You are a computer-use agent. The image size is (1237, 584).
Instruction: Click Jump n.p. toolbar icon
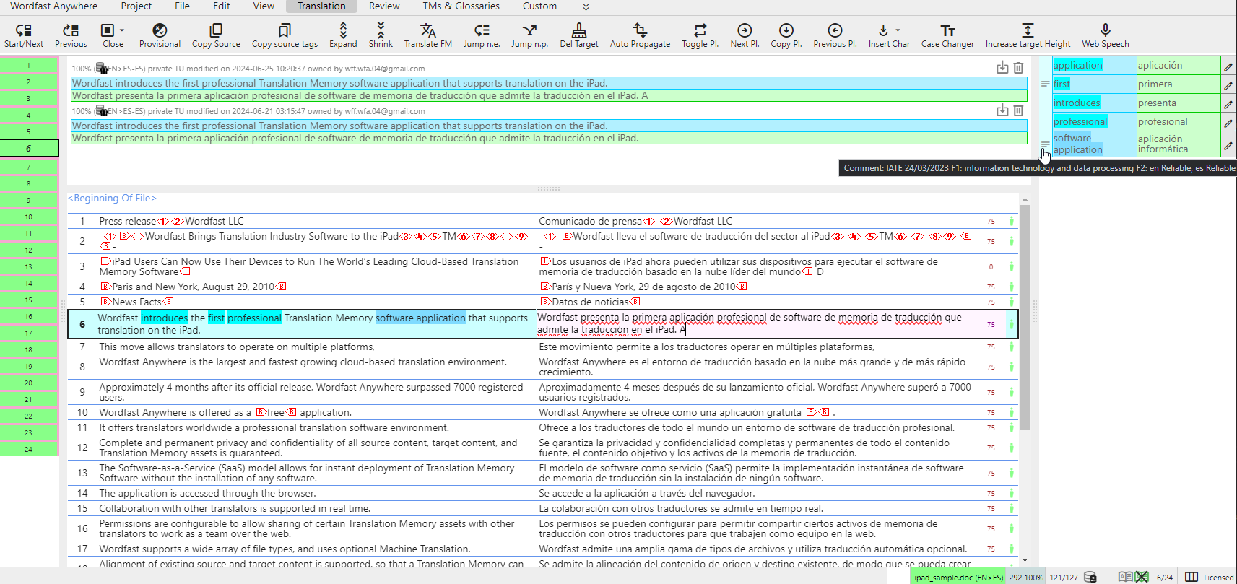point(529,30)
